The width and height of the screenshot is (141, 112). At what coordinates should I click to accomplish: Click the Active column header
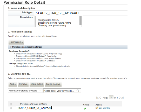coord(86,105)
